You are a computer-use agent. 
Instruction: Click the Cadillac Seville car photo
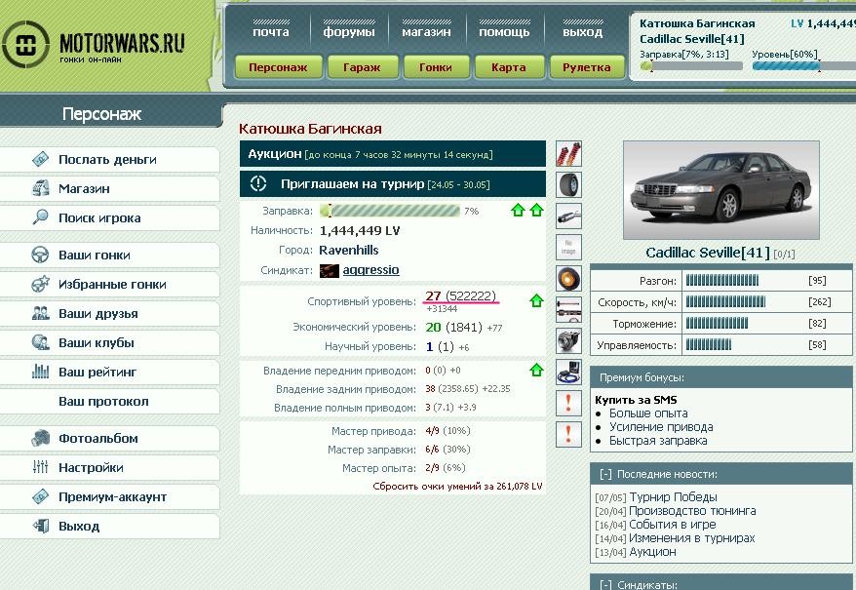pyautogui.click(x=721, y=190)
